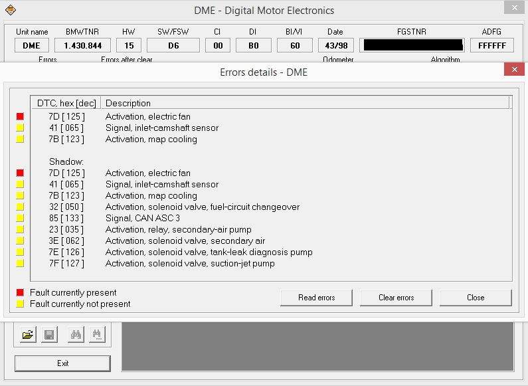Click Read errors button
This screenshot has width=528, height=386.
point(317,298)
